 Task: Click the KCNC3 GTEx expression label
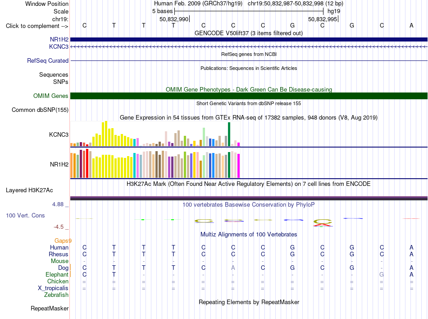pos(59,134)
